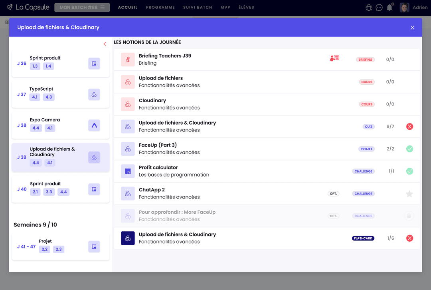Open the MON BATCH #88 dropdown
431x290 pixels.
coord(82,8)
